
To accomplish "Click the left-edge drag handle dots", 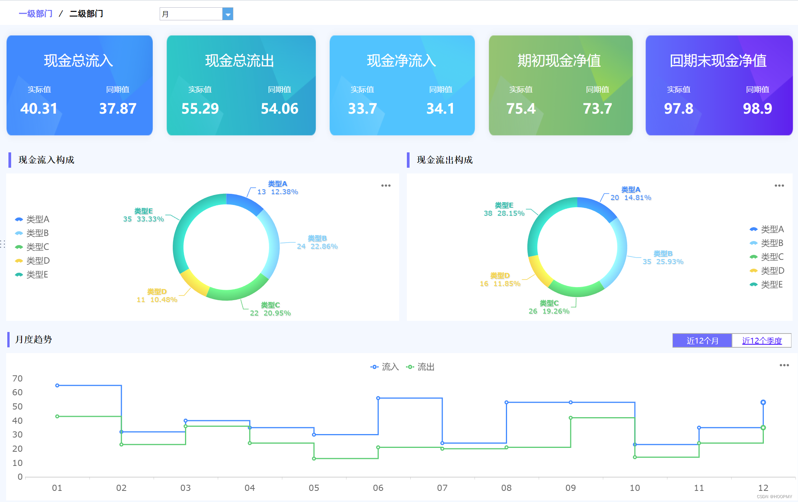I will click(x=3, y=244).
